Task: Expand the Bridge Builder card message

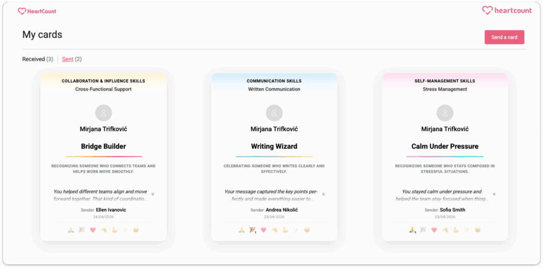Action: (x=153, y=194)
